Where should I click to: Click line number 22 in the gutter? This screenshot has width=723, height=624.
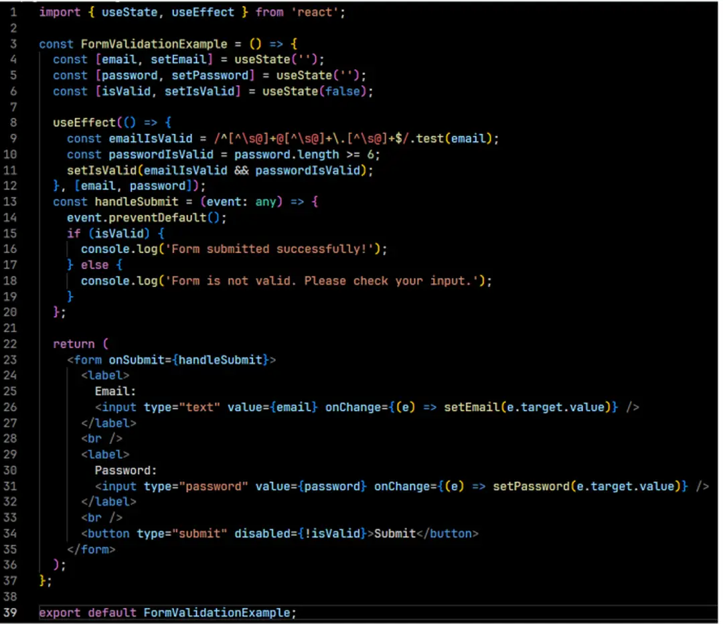[13, 344]
